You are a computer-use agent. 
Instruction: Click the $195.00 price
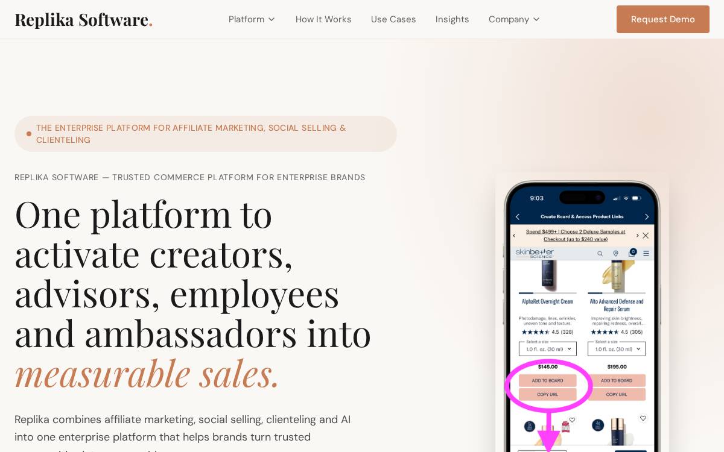click(x=617, y=366)
